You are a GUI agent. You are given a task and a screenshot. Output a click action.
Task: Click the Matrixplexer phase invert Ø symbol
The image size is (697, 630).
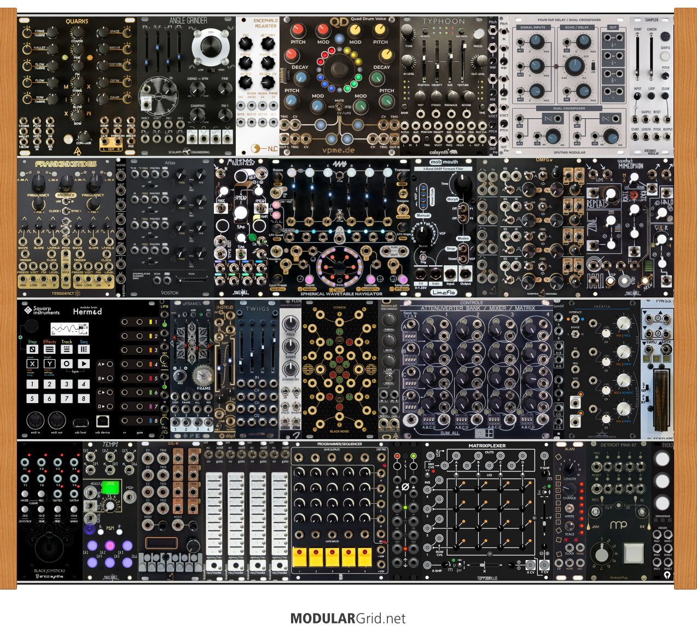point(405,487)
